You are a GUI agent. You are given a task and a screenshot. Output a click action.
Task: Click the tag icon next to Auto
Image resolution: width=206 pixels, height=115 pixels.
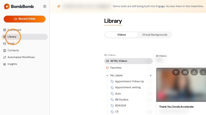click(x=112, y=94)
